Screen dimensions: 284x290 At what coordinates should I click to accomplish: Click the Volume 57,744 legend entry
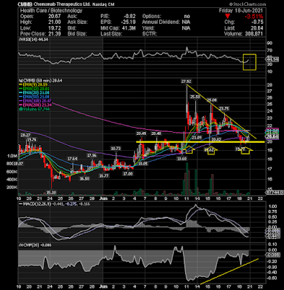pos(35,109)
